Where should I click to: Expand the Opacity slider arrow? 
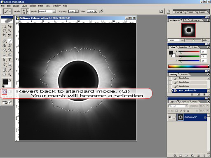pos(77,11)
